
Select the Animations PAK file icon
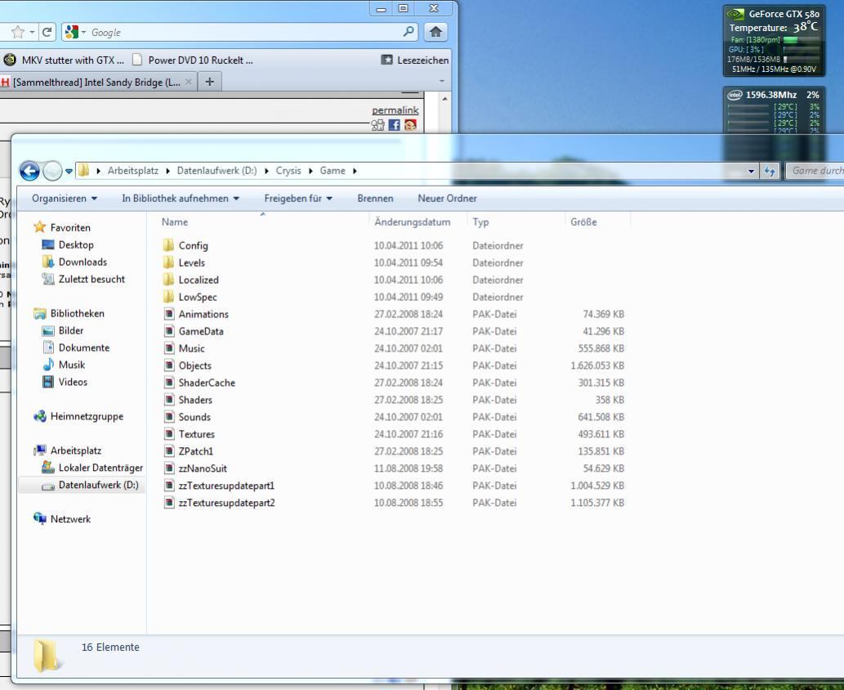[x=169, y=314]
